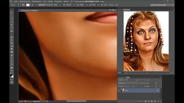Screen dimensions: 184x103
Task: Open the Flow percentage dropdown arrow
Action: [x=102, y=5]
